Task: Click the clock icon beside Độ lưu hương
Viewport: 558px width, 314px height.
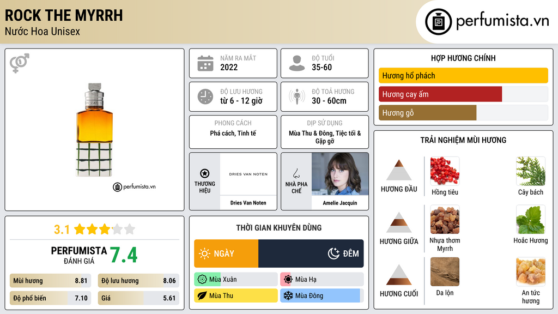Action: [205, 96]
